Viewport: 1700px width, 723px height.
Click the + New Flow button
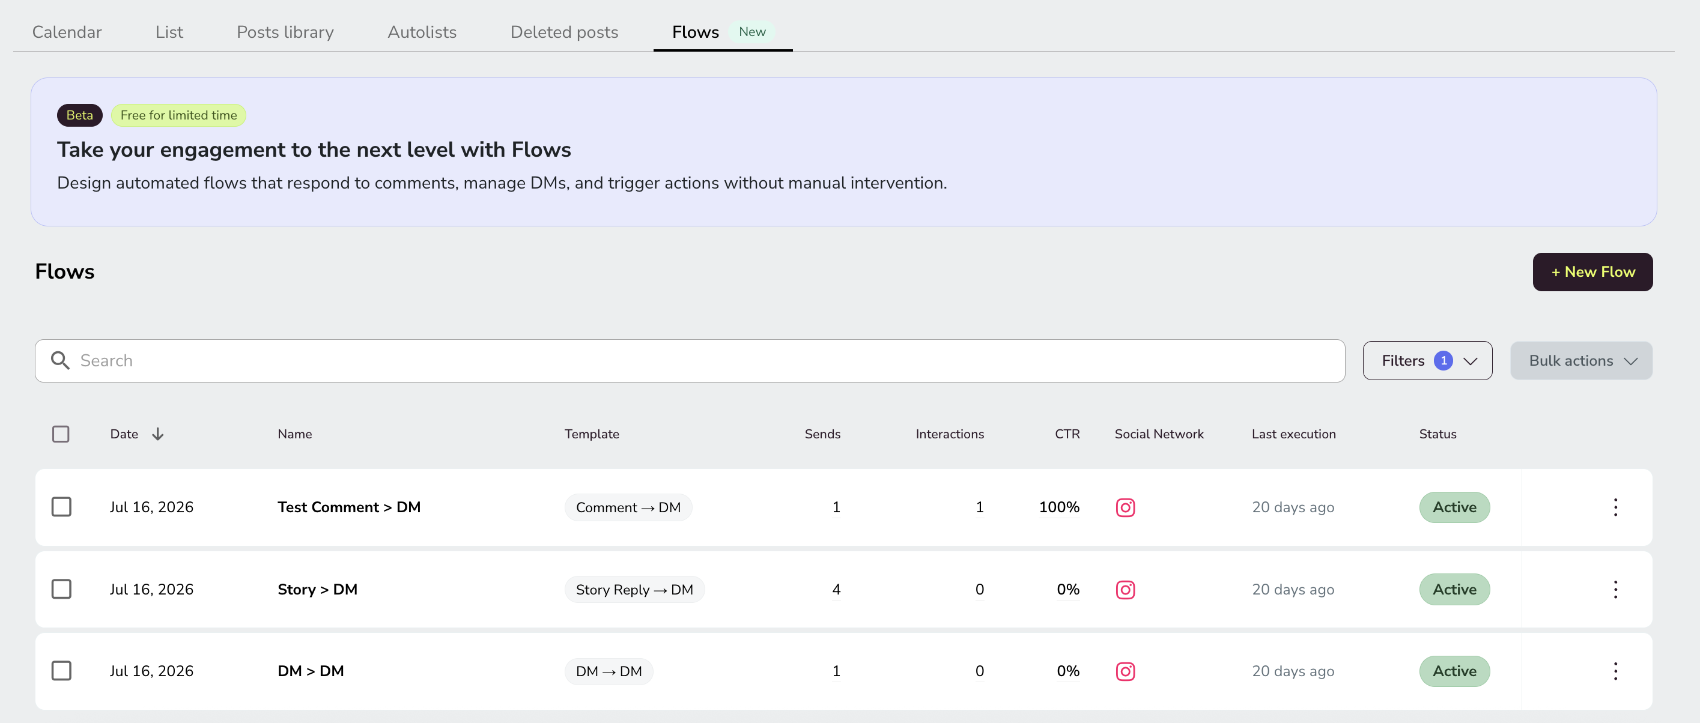point(1592,272)
